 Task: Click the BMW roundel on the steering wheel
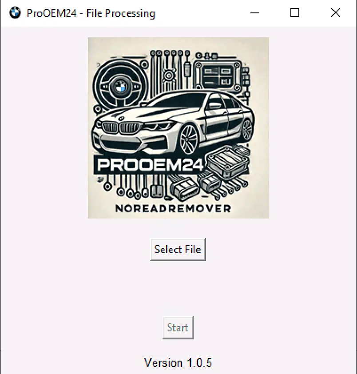coord(120,87)
